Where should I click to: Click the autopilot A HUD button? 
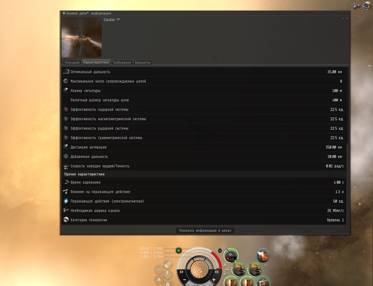click(x=168, y=283)
